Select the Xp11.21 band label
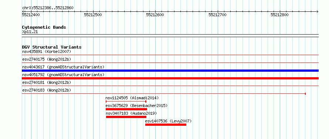Viewport: 329px width, 139px height. 30,32
